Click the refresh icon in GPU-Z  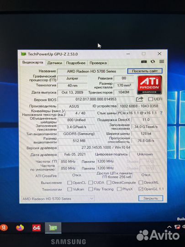click(153, 62)
